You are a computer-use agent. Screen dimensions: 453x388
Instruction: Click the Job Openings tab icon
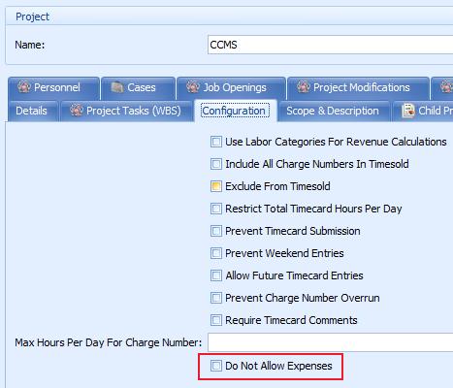[193, 86]
